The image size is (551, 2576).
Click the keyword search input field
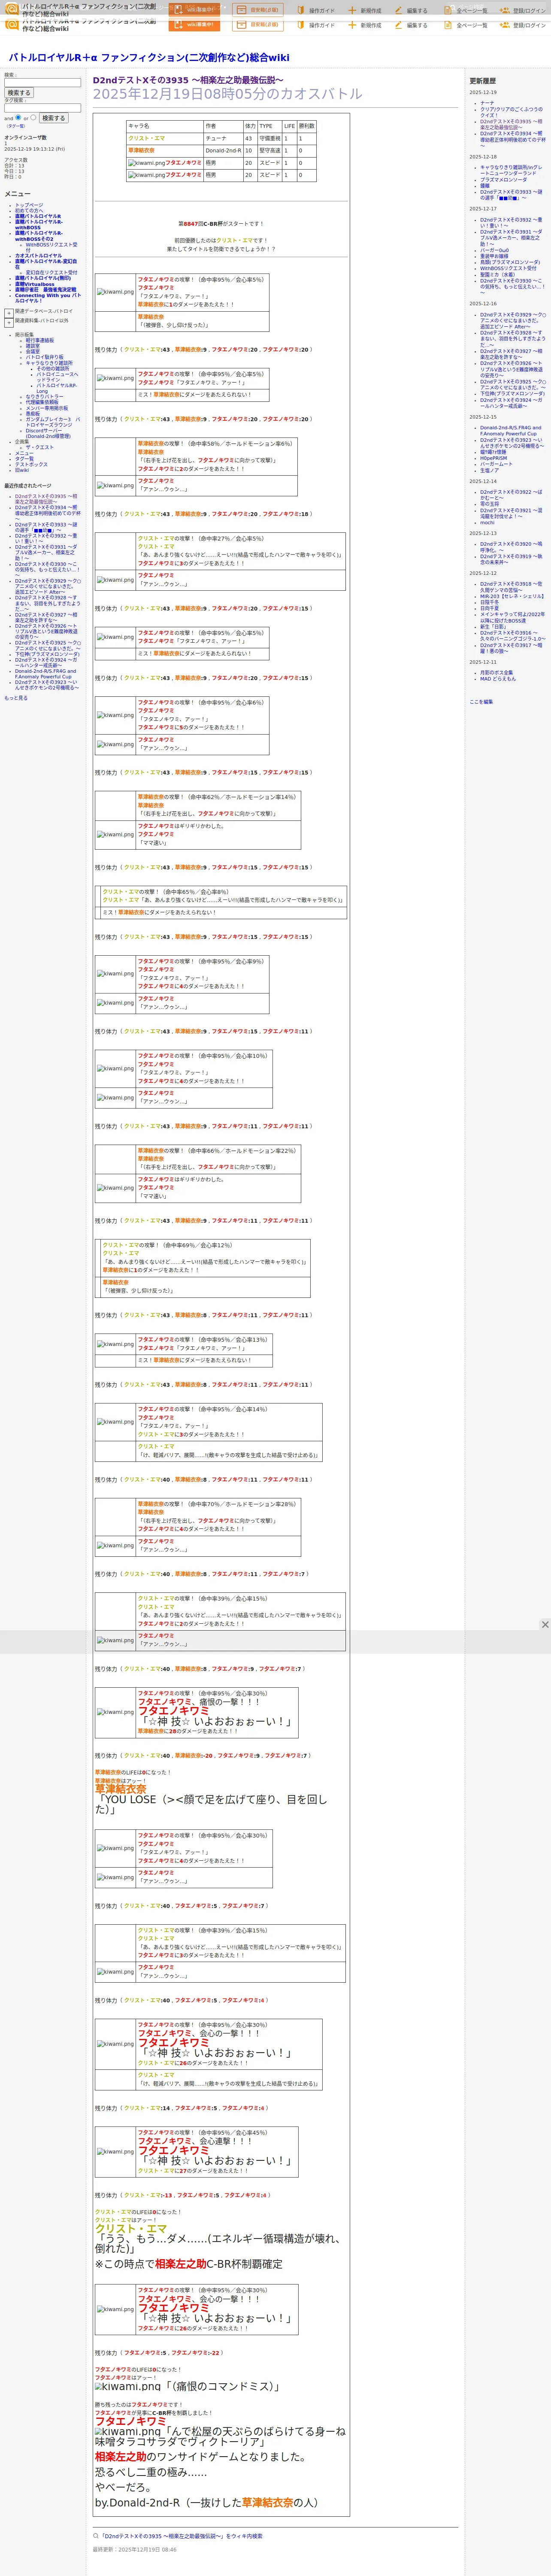click(42, 83)
